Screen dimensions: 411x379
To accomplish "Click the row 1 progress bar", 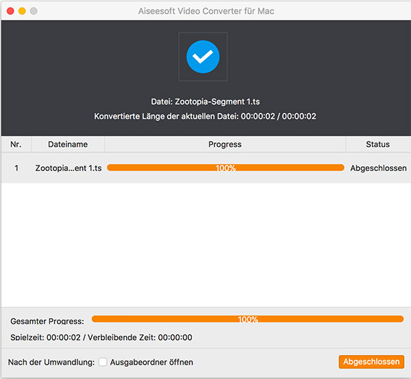I will (225, 168).
